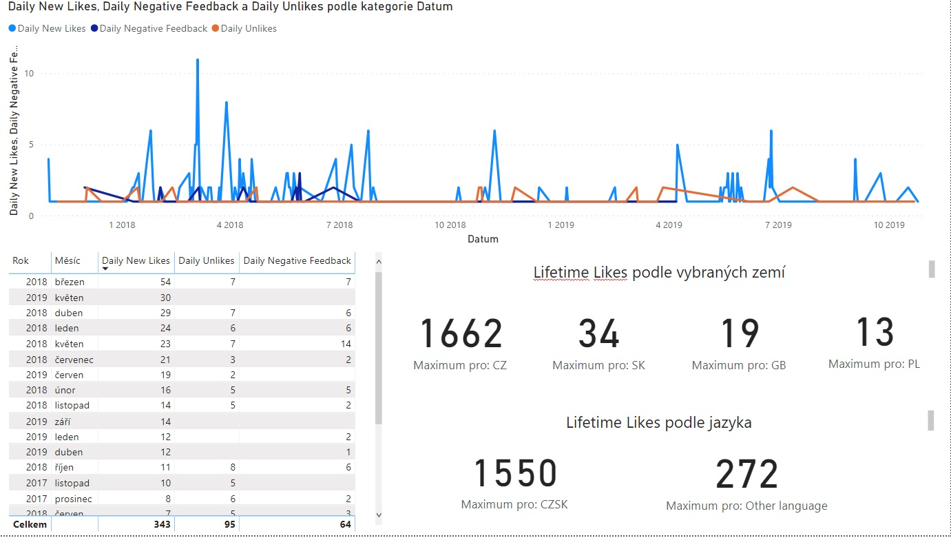Sort table by the Měsíc column header
Viewport: 951px width, 538px height.
[x=67, y=261]
